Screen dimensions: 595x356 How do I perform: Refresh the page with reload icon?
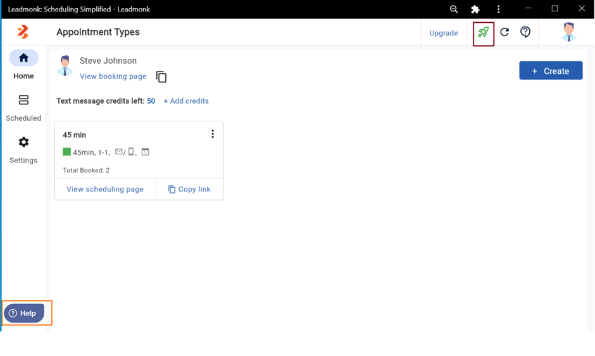point(504,32)
